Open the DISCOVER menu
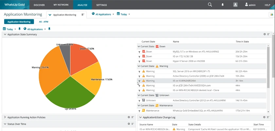This screenshot has height=131, width=275. coord(39,5)
